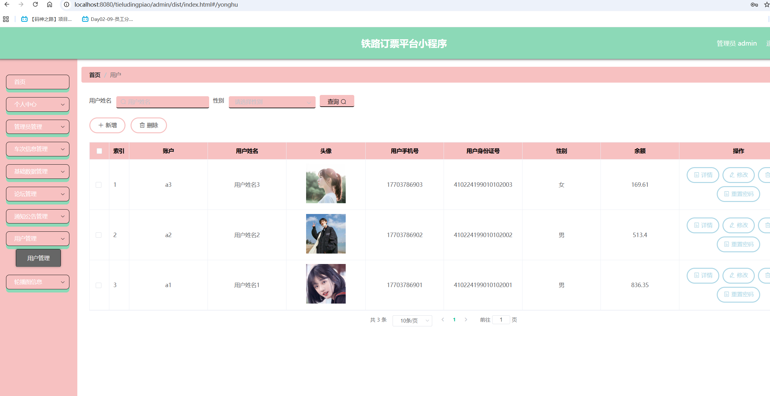Screen dimensions: 770x396
Task: Click the 前往 page number input field
Action: pyautogui.click(x=501, y=320)
